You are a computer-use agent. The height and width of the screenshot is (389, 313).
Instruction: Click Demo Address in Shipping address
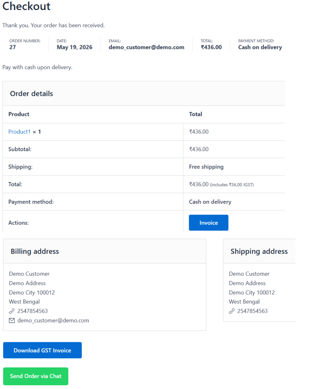pyautogui.click(x=247, y=283)
